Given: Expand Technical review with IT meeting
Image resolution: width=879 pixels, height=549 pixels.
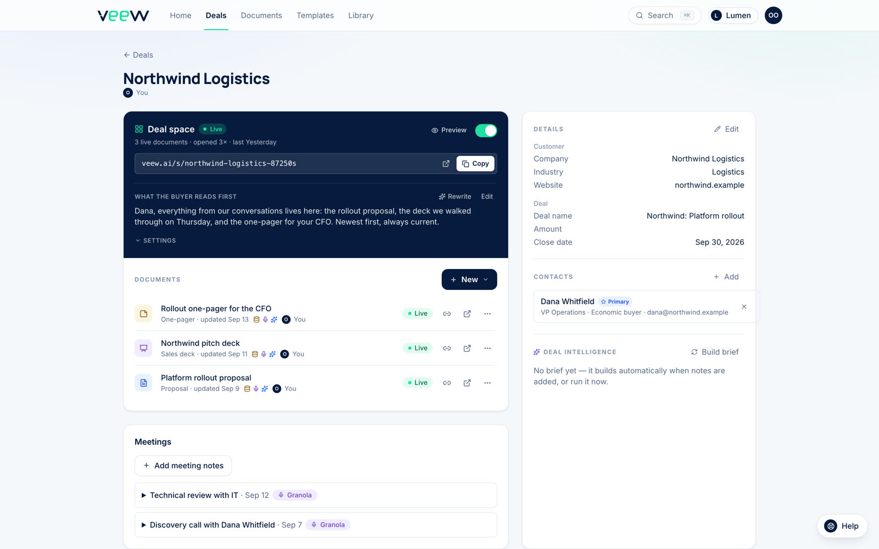Looking at the screenshot, I should coord(316,495).
